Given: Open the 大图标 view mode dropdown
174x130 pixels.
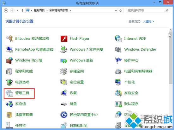Looking at the screenshot, I should [149, 21].
